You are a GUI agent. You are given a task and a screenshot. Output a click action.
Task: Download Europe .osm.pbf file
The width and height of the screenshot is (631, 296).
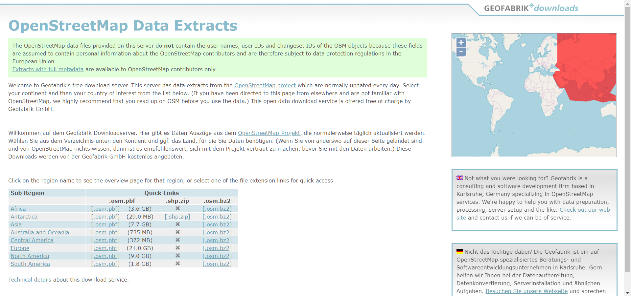105,248
